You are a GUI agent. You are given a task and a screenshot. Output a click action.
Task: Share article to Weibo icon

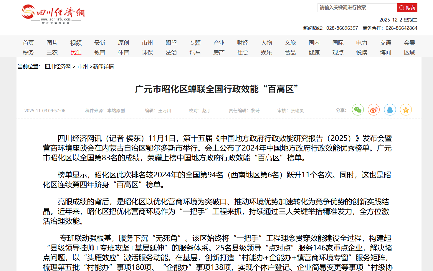click(x=373, y=110)
